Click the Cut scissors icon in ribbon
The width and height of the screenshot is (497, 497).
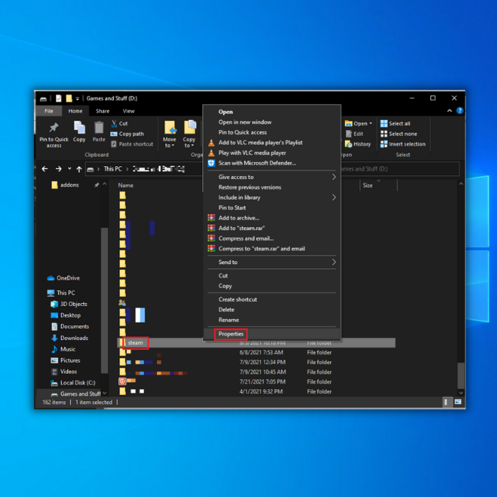pyautogui.click(x=114, y=124)
